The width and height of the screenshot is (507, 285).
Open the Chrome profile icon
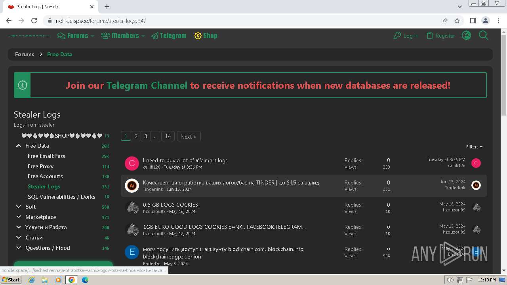(485, 21)
